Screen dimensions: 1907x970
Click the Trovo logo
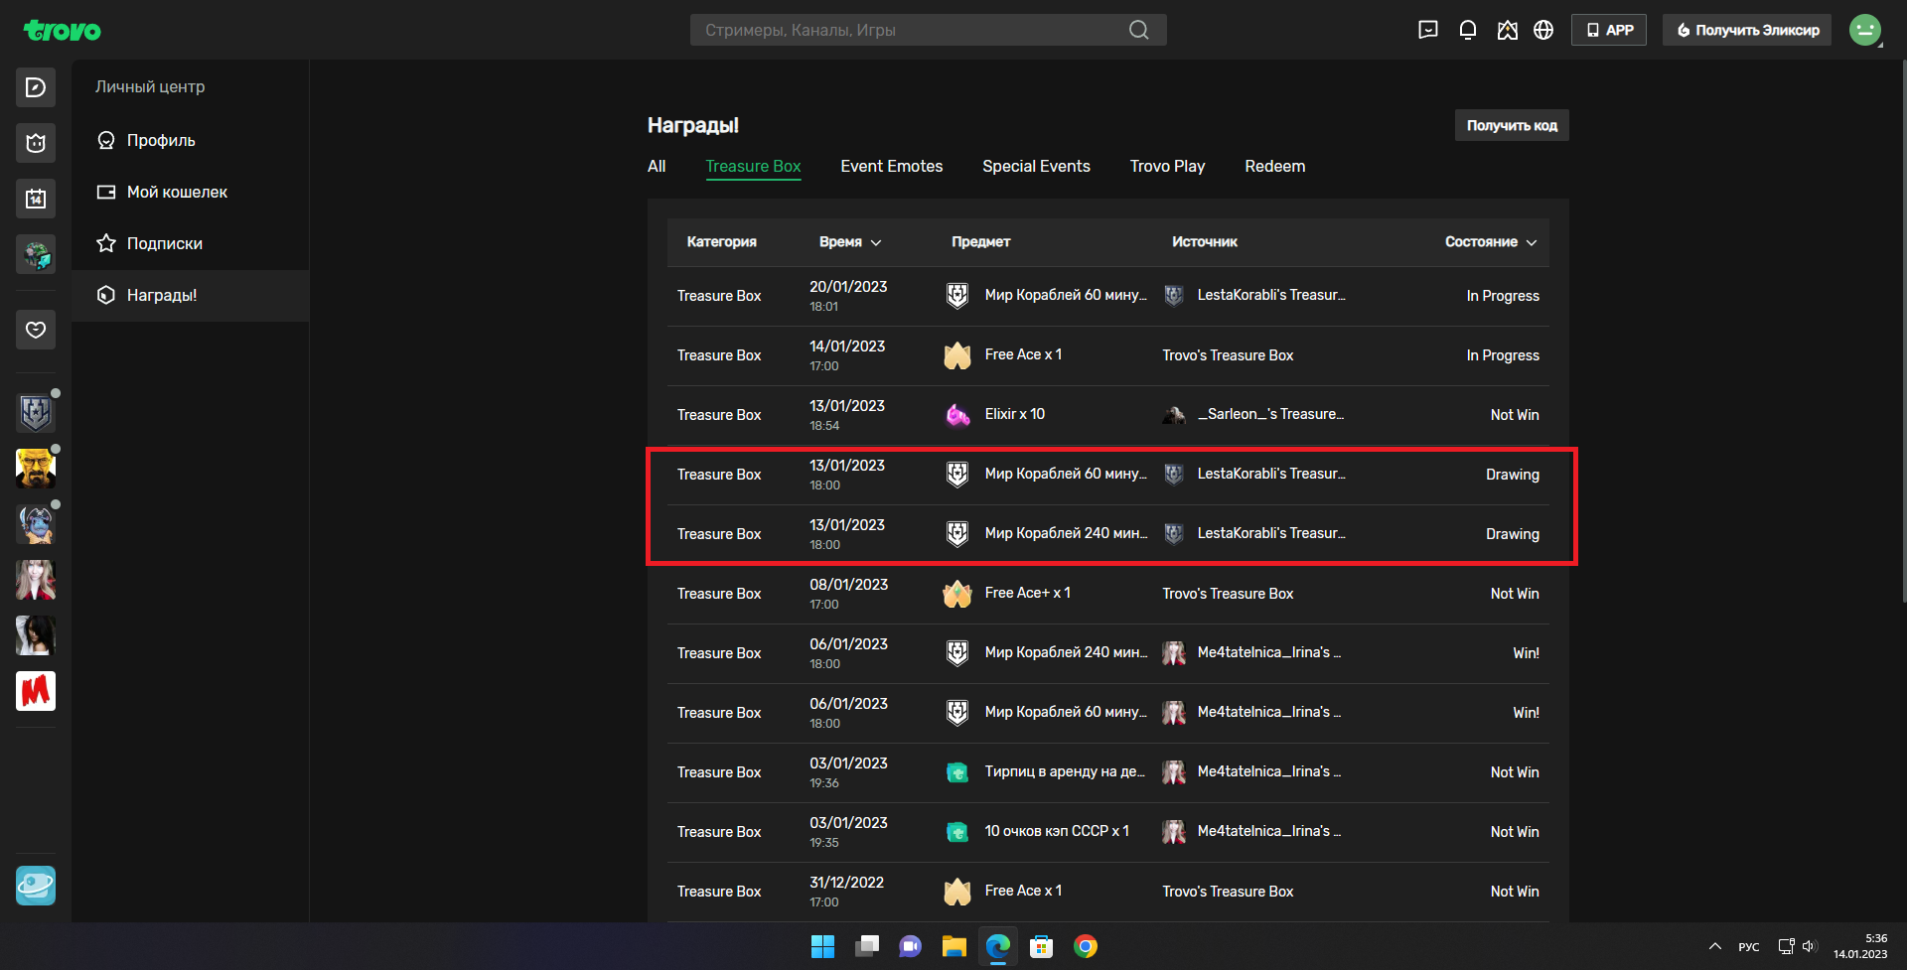pyautogui.click(x=62, y=31)
